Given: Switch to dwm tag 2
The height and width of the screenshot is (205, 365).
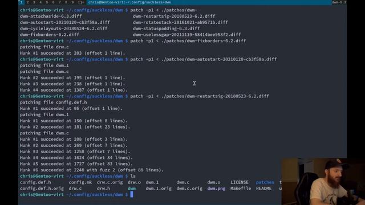Looking at the screenshot, I should click(27, 2).
